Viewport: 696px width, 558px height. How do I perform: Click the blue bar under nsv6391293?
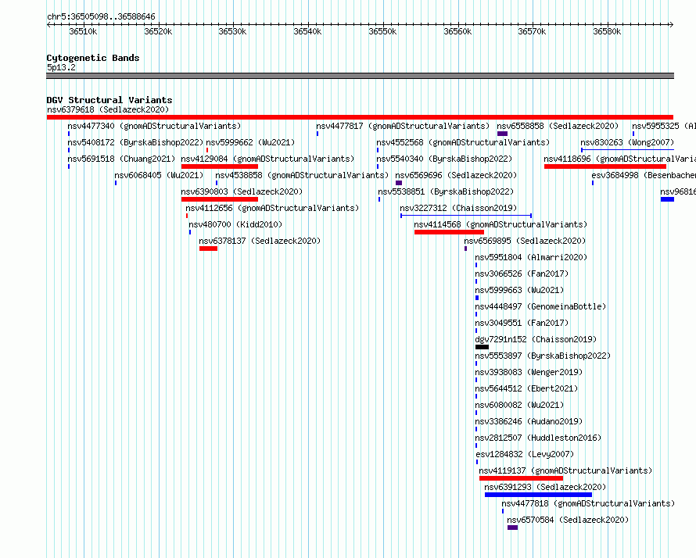pos(539,495)
